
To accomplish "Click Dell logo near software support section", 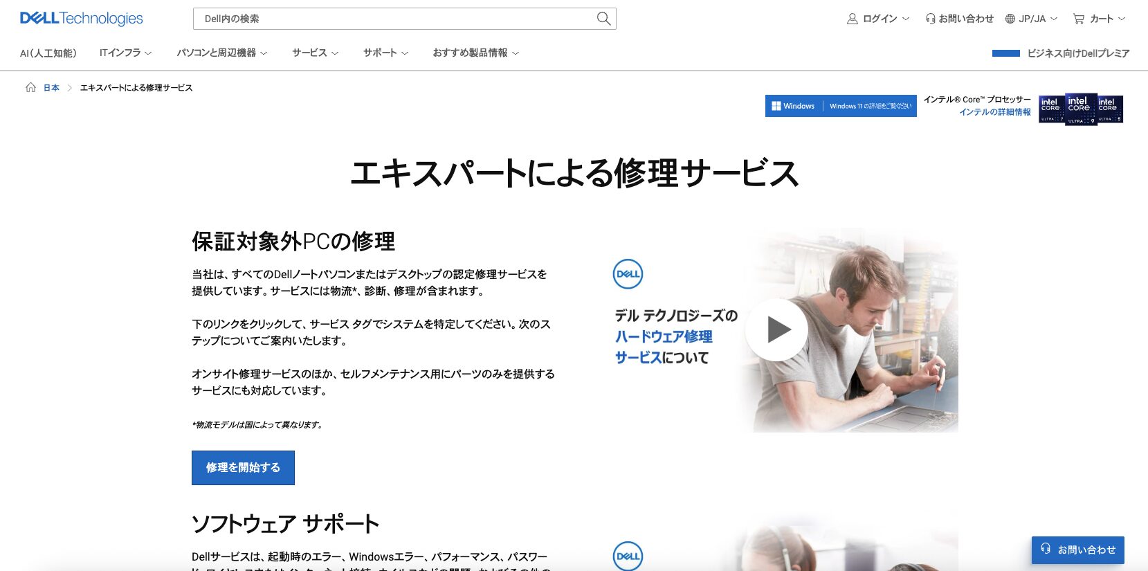I will pyautogui.click(x=628, y=556).
